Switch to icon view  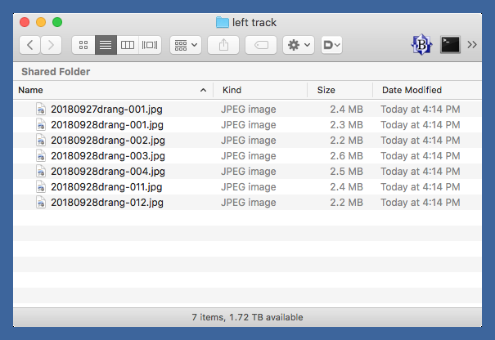click(83, 46)
